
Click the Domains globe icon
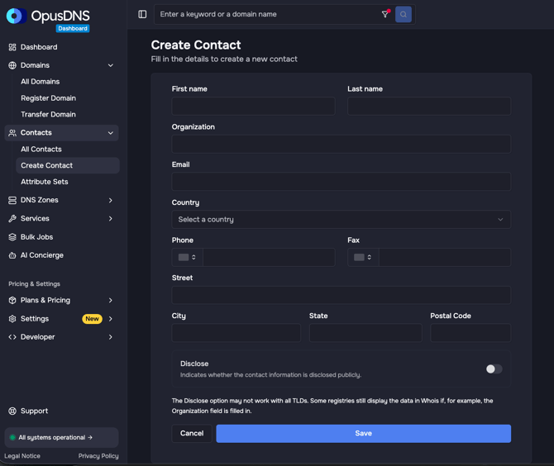(12, 65)
